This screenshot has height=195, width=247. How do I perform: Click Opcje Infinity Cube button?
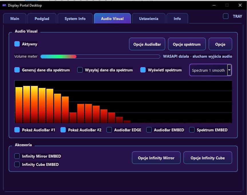[x=208, y=158]
